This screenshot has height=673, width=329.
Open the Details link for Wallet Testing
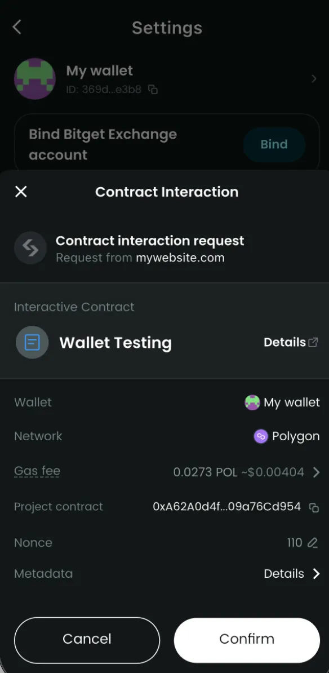285,342
